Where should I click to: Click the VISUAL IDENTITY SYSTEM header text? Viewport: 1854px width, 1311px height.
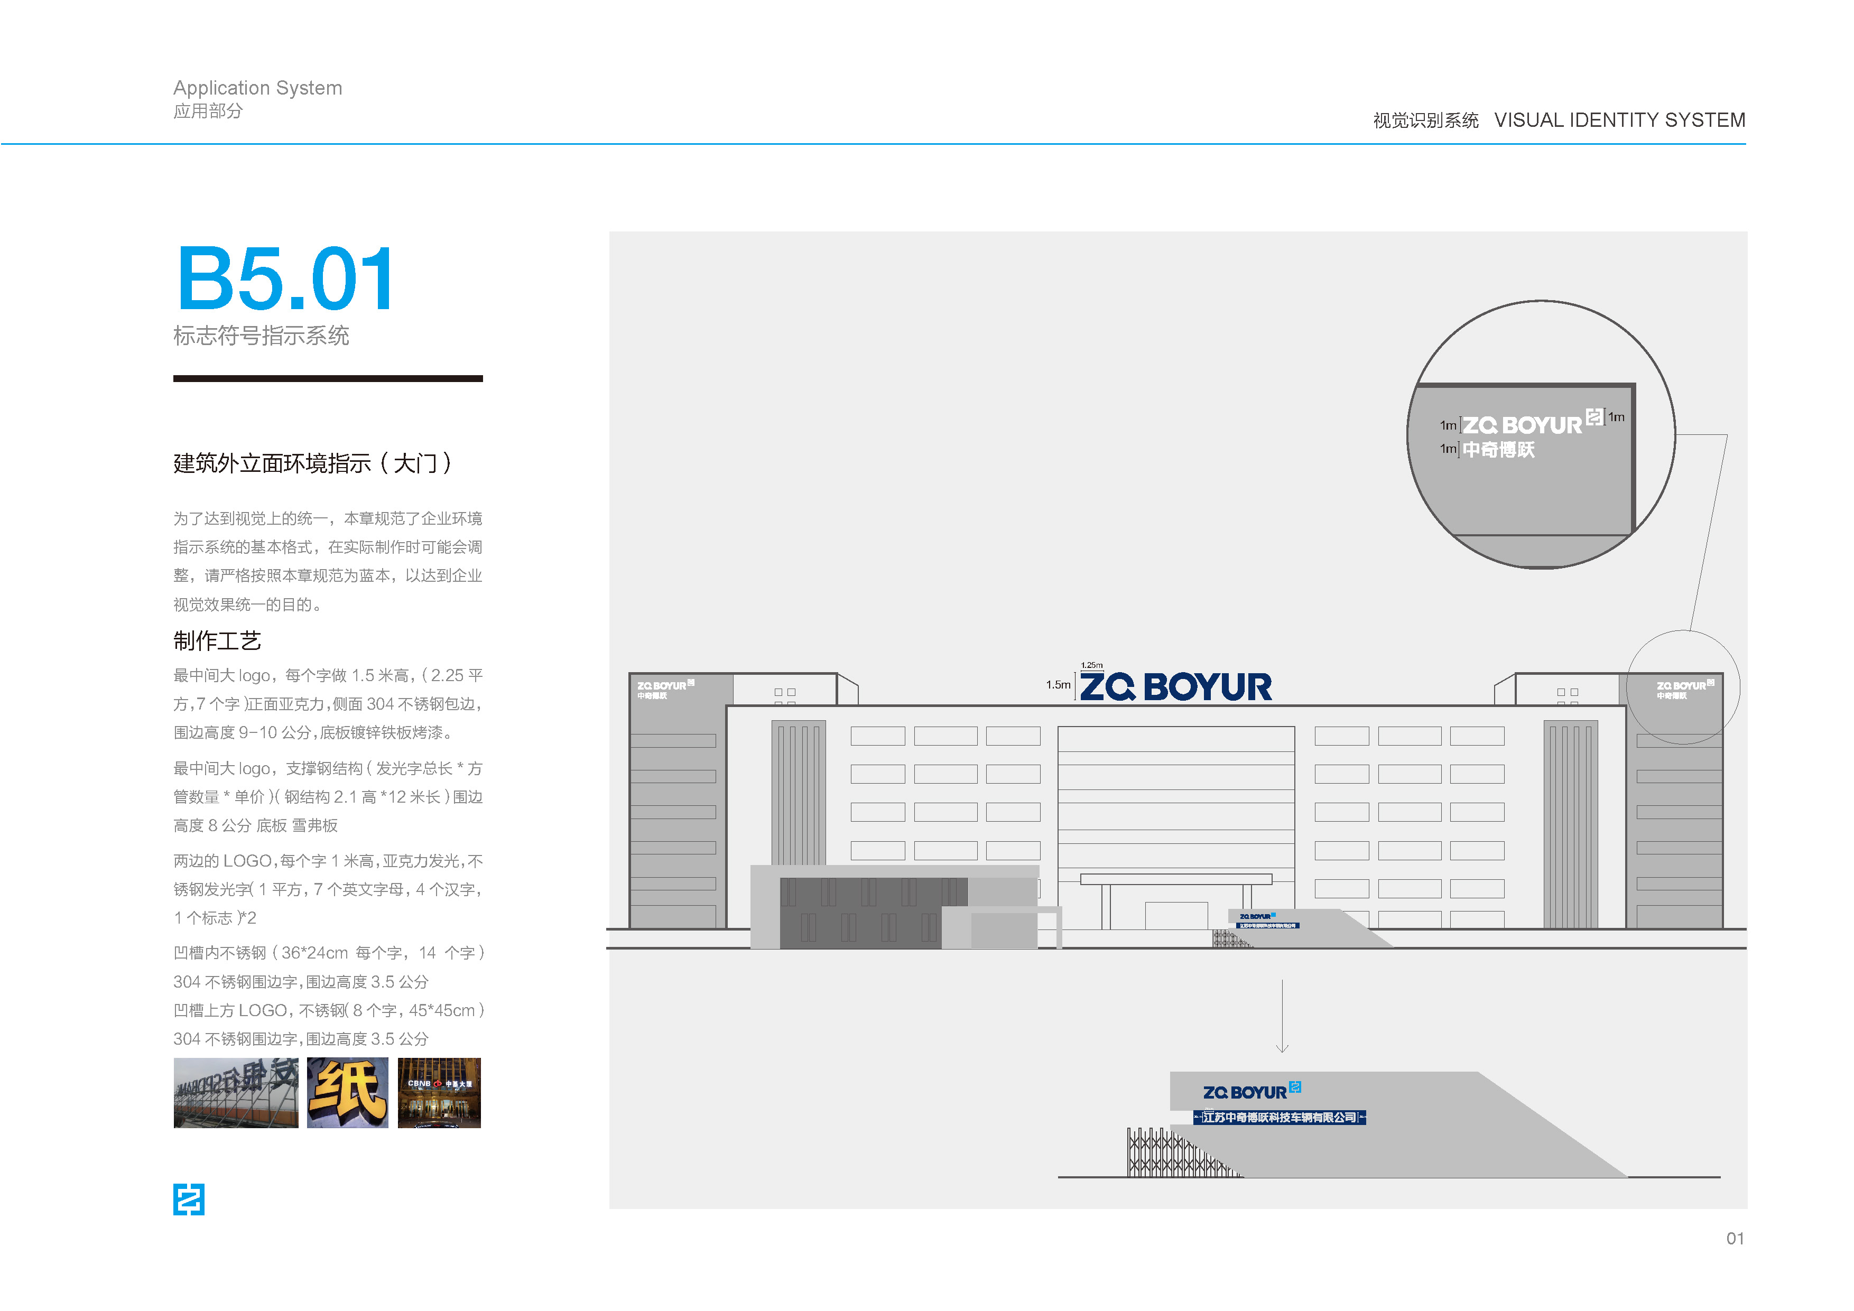pyautogui.click(x=1619, y=120)
